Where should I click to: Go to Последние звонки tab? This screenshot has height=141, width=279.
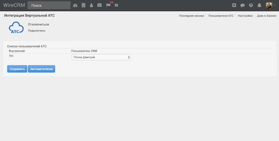click(x=191, y=16)
